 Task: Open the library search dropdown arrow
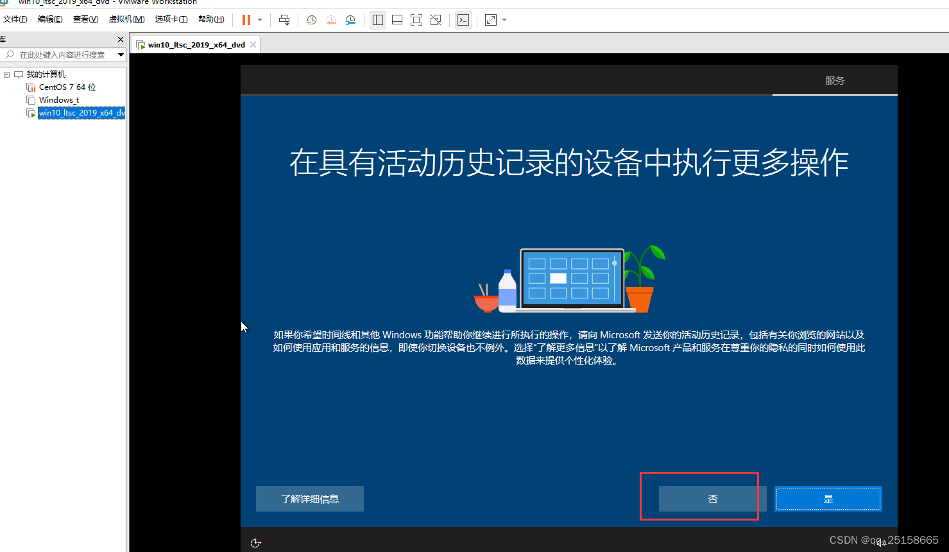121,55
